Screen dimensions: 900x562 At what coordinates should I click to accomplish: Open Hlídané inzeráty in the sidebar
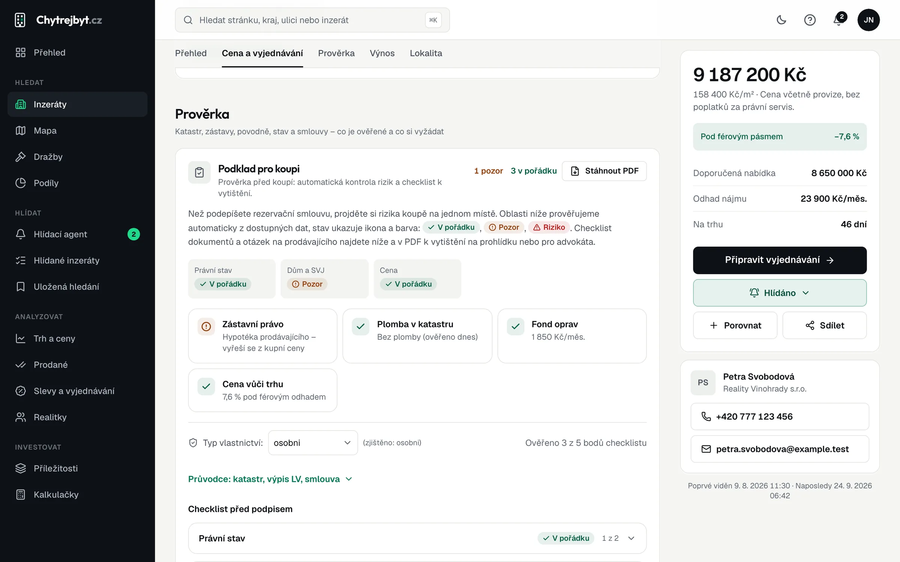(x=77, y=260)
